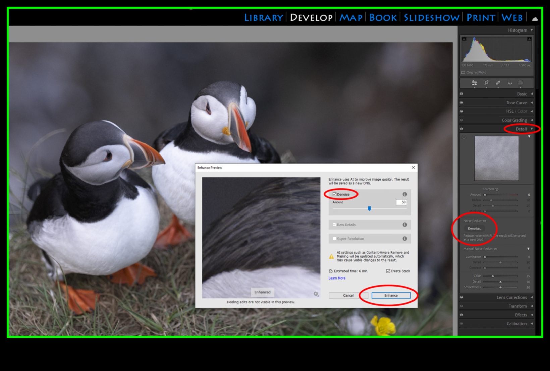
Task: Enable the Super Resolution checkbox
Action: tap(334, 239)
